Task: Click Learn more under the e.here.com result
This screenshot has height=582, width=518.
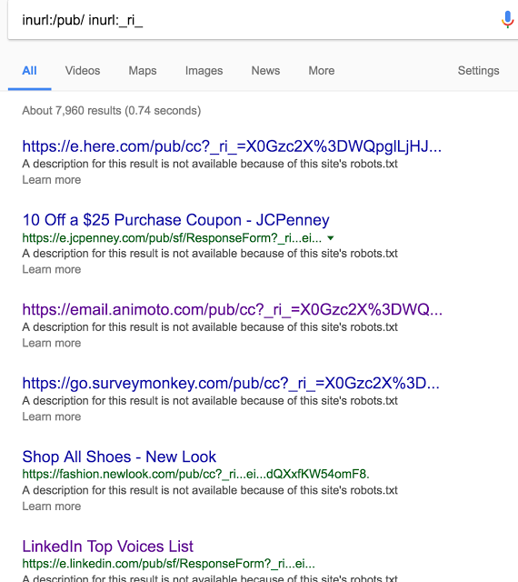Action: pos(52,180)
